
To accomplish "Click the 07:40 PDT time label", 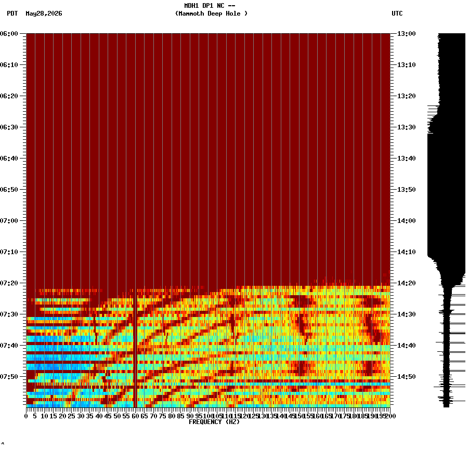I will [9, 346].
